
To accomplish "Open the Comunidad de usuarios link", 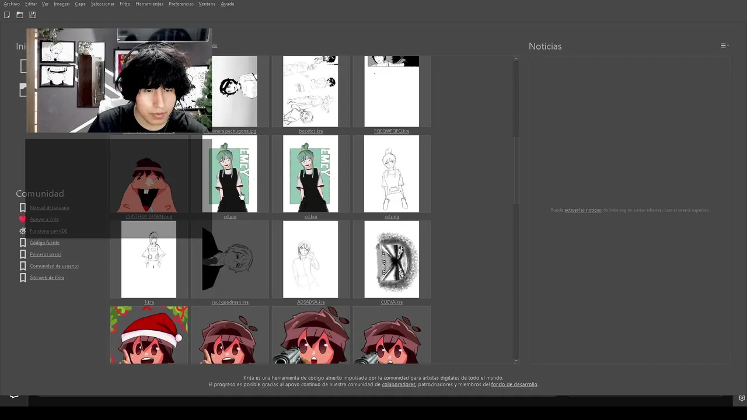I will click(x=54, y=266).
